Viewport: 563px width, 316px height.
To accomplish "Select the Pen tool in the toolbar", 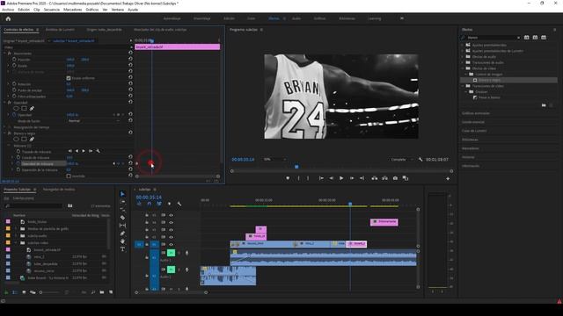I will (x=122, y=233).
